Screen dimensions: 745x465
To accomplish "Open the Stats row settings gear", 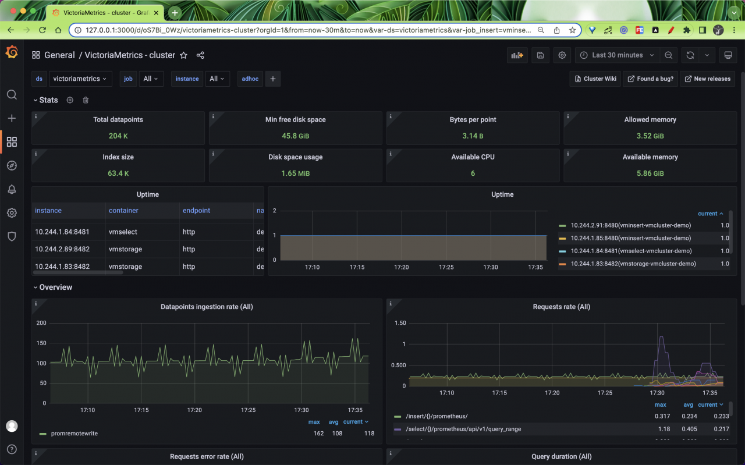I will 70,100.
